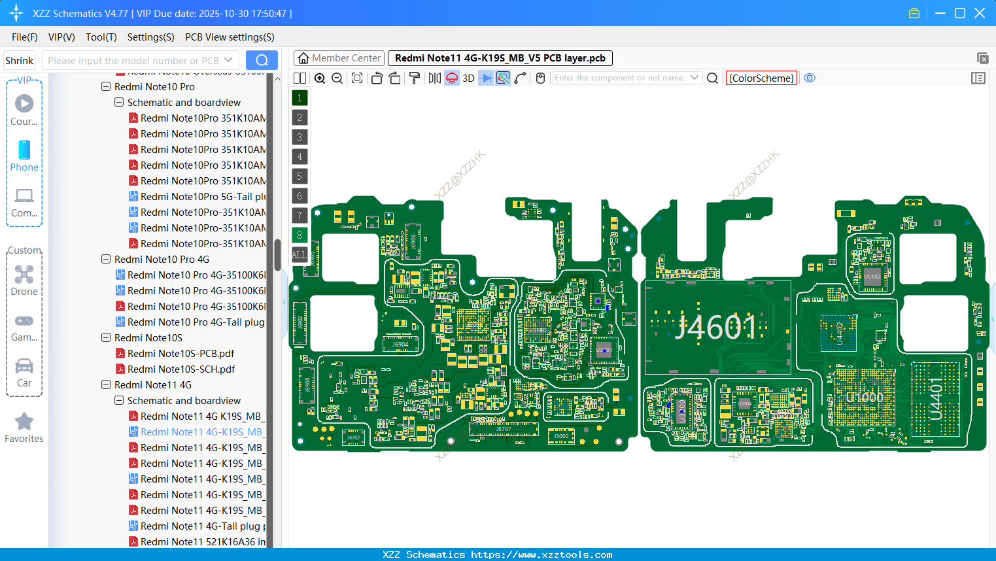996x561 pixels.
Task: Click the yellow bag icon in title bar
Action: coord(914,13)
